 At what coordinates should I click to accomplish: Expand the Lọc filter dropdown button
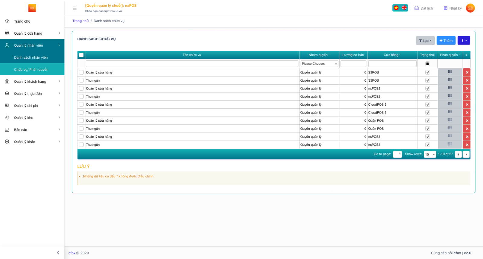point(425,41)
